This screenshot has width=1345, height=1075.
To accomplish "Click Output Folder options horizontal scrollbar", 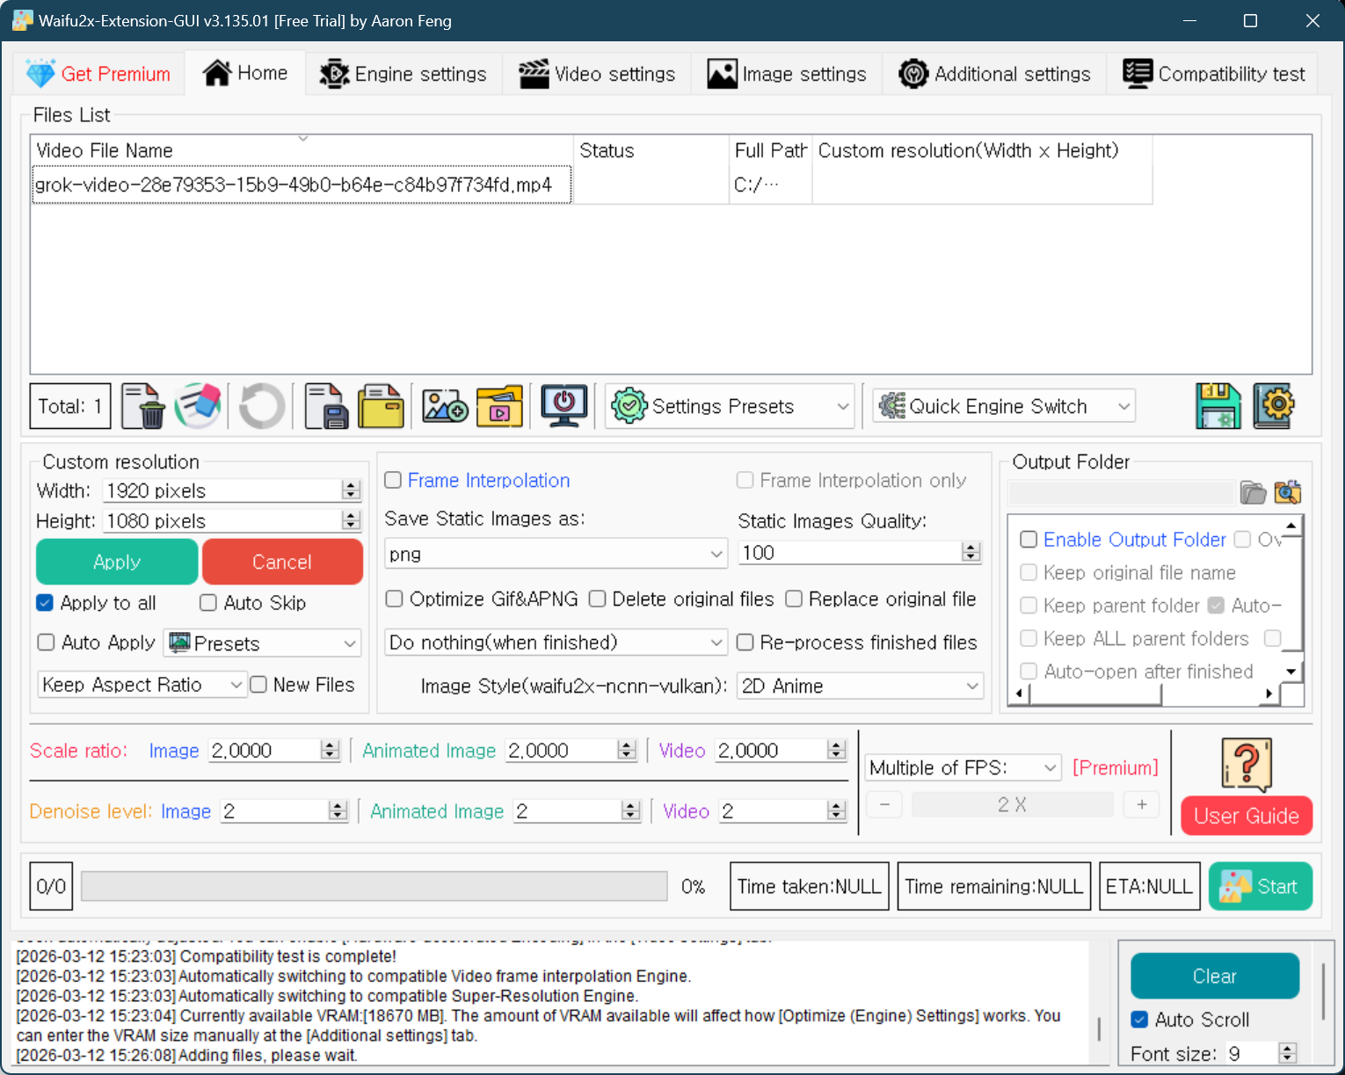I will point(1147,694).
